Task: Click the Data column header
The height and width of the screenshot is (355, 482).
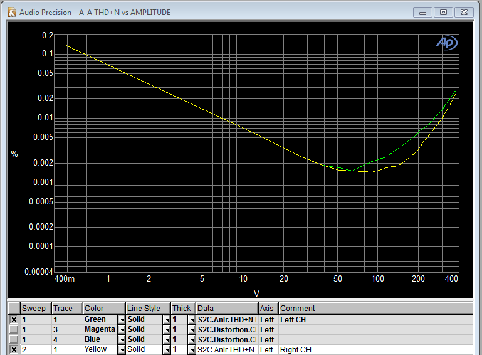Action: tap(227, 308)
